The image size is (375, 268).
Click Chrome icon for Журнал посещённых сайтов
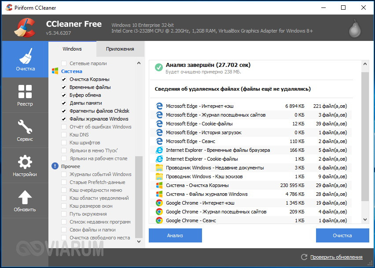point(159,212)
